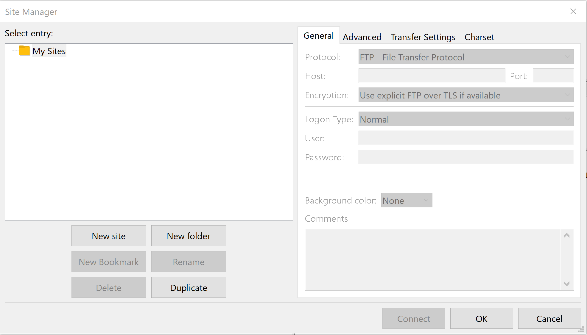The height and width of the screenshot is (335, 587).
Task: Click inside the Password field
Action: pos(466,157)
